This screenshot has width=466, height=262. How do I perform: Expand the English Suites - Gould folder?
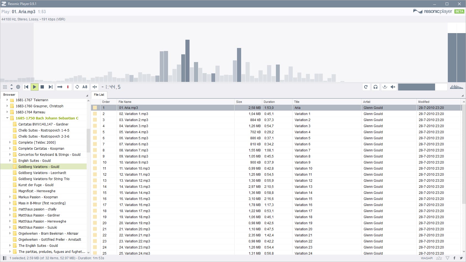point(10,161)
